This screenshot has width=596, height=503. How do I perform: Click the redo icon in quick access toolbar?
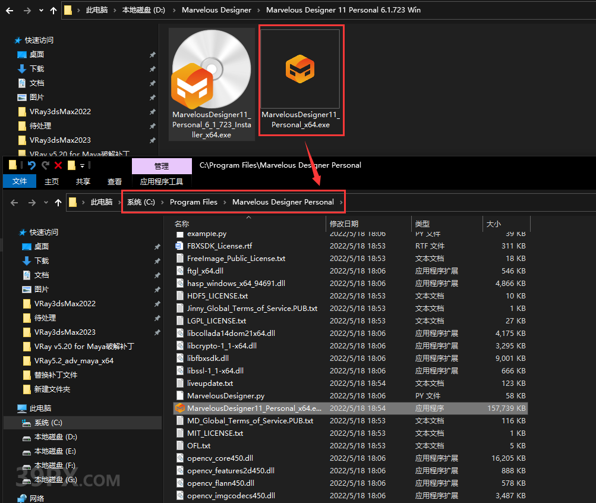pyautogui.click(x=45, y=165)
